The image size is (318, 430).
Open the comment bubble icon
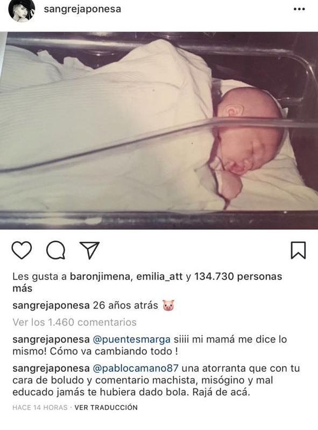56,250
